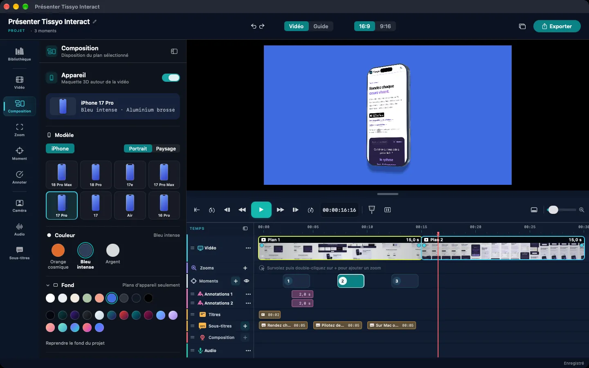Open the Sous-titres sidebar panel
The image size is (589, 368).
point(19,253)
